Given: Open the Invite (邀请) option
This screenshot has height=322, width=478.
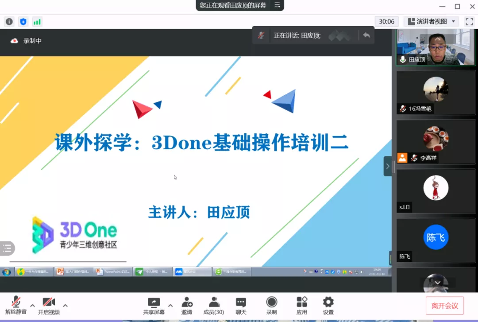Looking at the screenshot, I should [x=187, y=306].
